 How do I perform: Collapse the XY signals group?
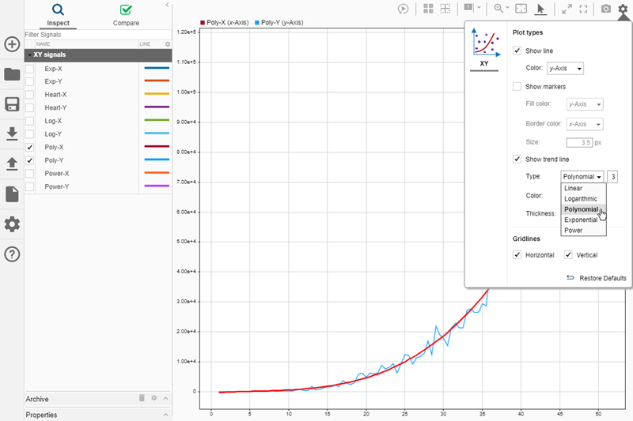[x=29, y=55]
